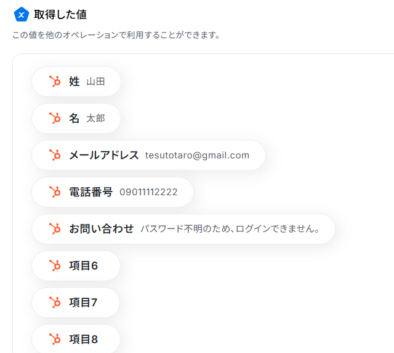394x353 pixels.
Task: Click the HubSpot icon beside 項目8
Action: [x=55, y=339]
